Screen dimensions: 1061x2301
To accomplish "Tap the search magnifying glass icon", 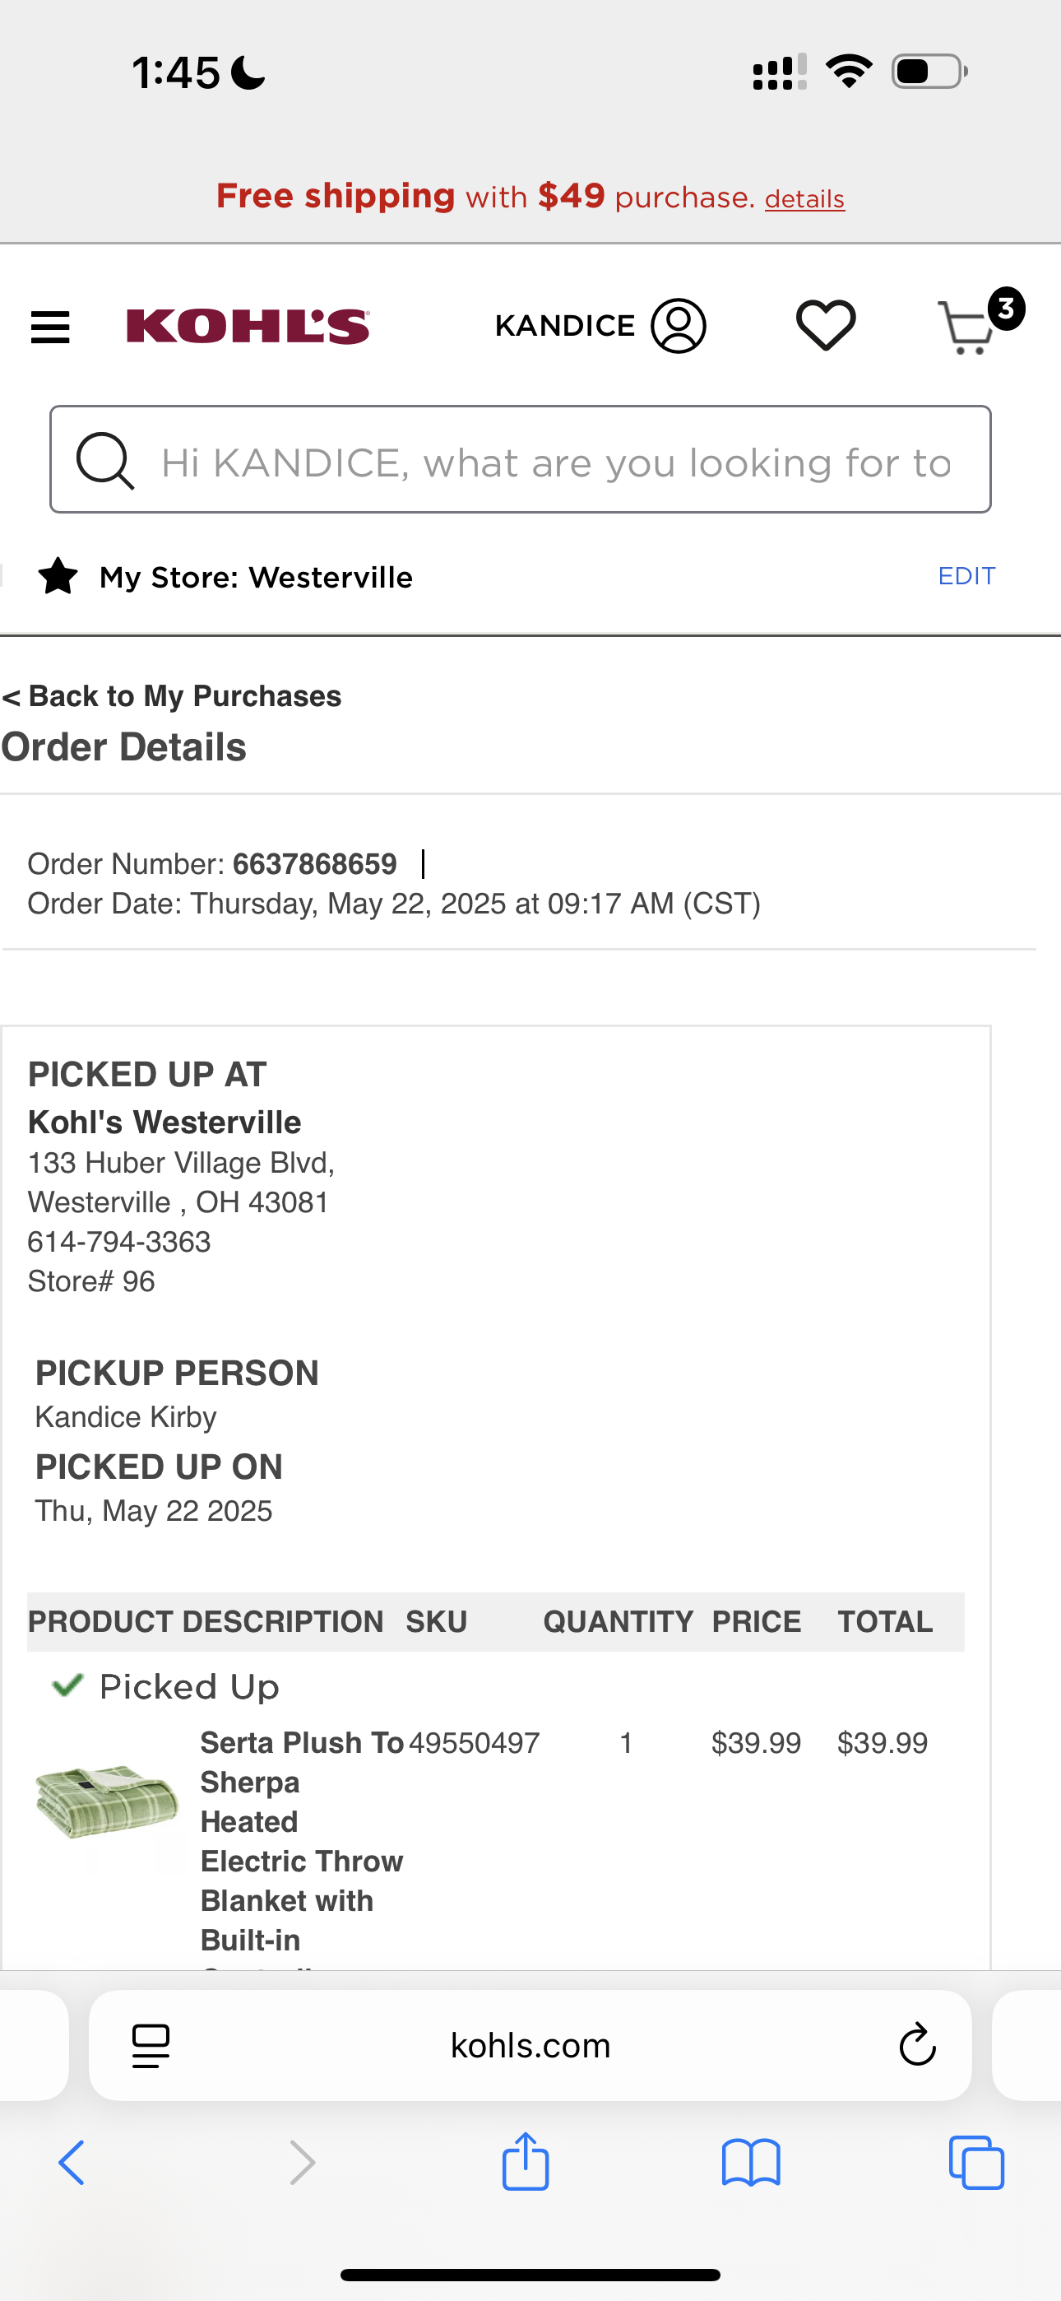I will coord(105,461).
